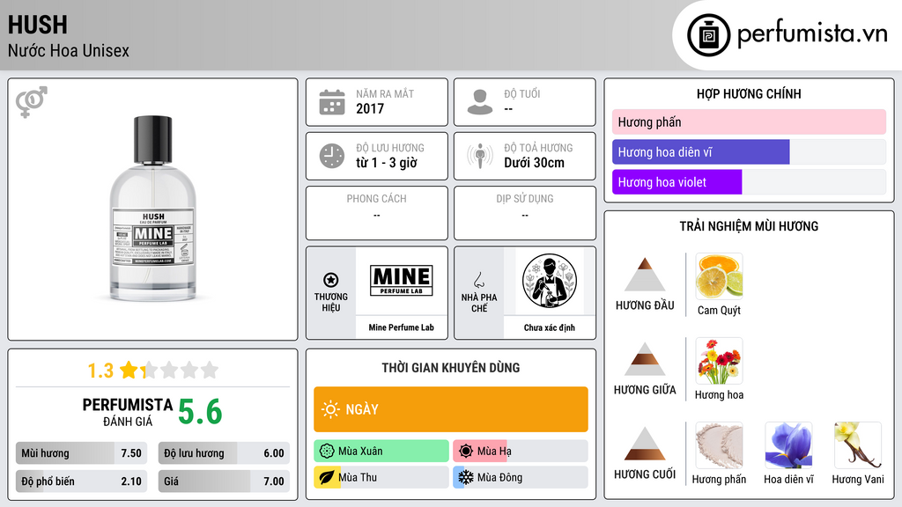Click the person icon beside Độ tuổi
This screenshot has height=507, width=902.
point(480,102)
